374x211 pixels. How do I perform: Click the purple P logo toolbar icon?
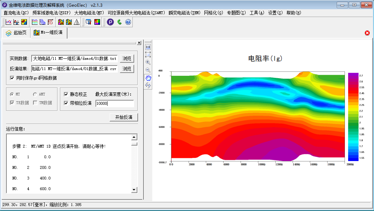point(110,22)
